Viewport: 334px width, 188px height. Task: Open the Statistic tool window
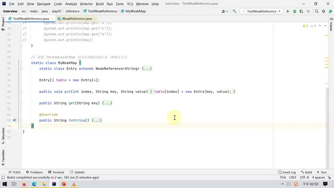[77, 172]
